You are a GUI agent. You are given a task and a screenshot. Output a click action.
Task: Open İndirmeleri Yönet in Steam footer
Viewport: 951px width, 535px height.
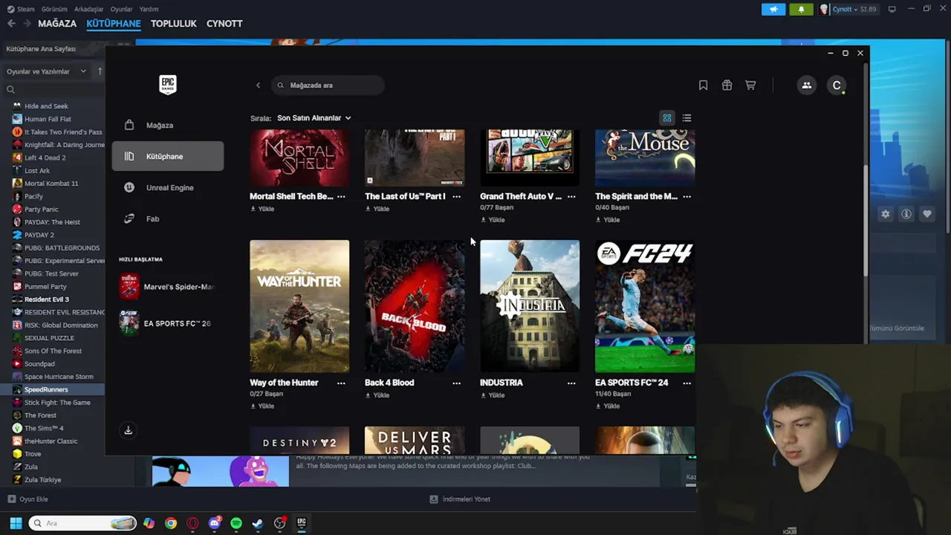pyautogui.click(x=460, y=499)
